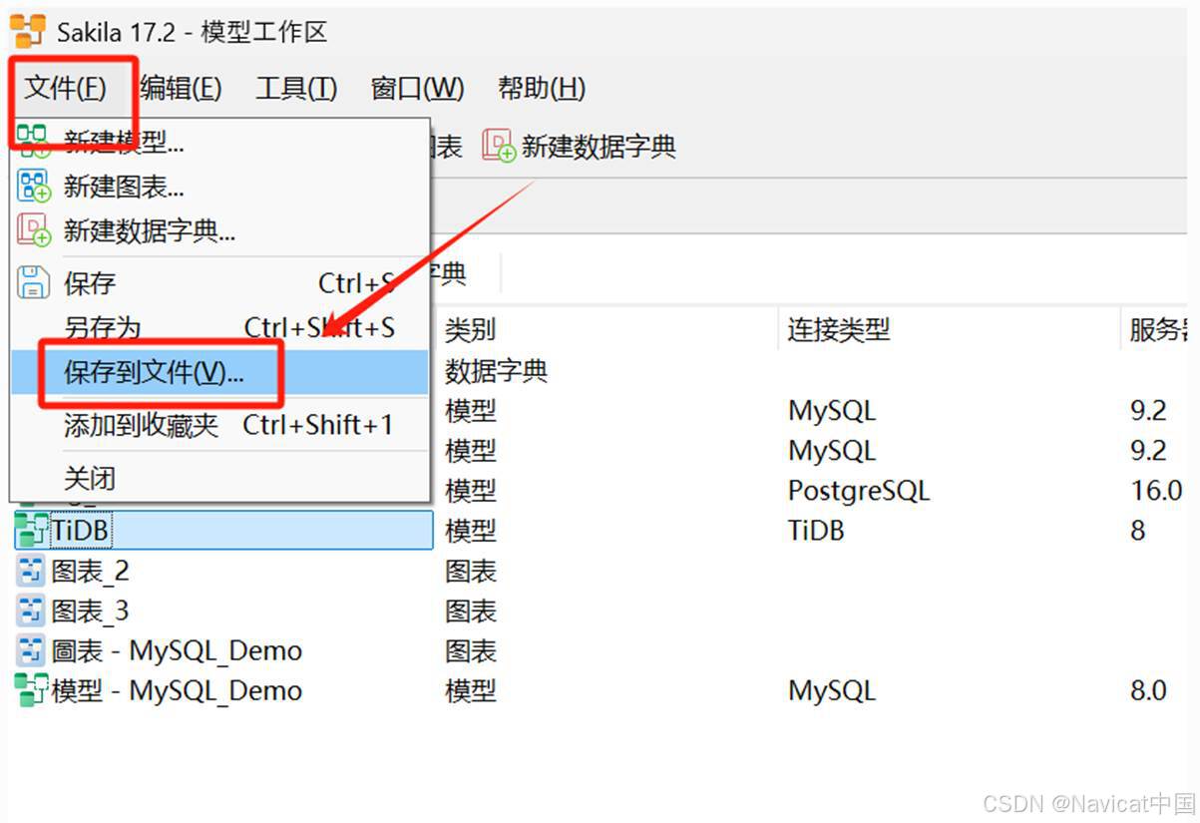Select 另存为 menu entry
Viewport: 1200px width, 823px height.
click(x=219, y=327)
